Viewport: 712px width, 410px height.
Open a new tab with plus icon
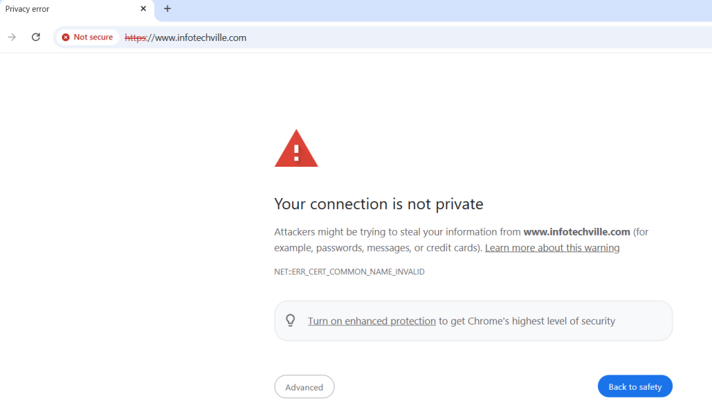click(x=167, y=8)
